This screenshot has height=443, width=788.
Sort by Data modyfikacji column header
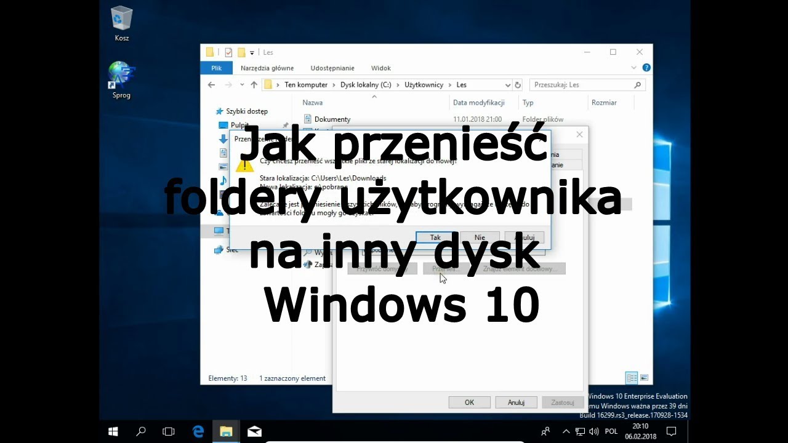[479, 103]
